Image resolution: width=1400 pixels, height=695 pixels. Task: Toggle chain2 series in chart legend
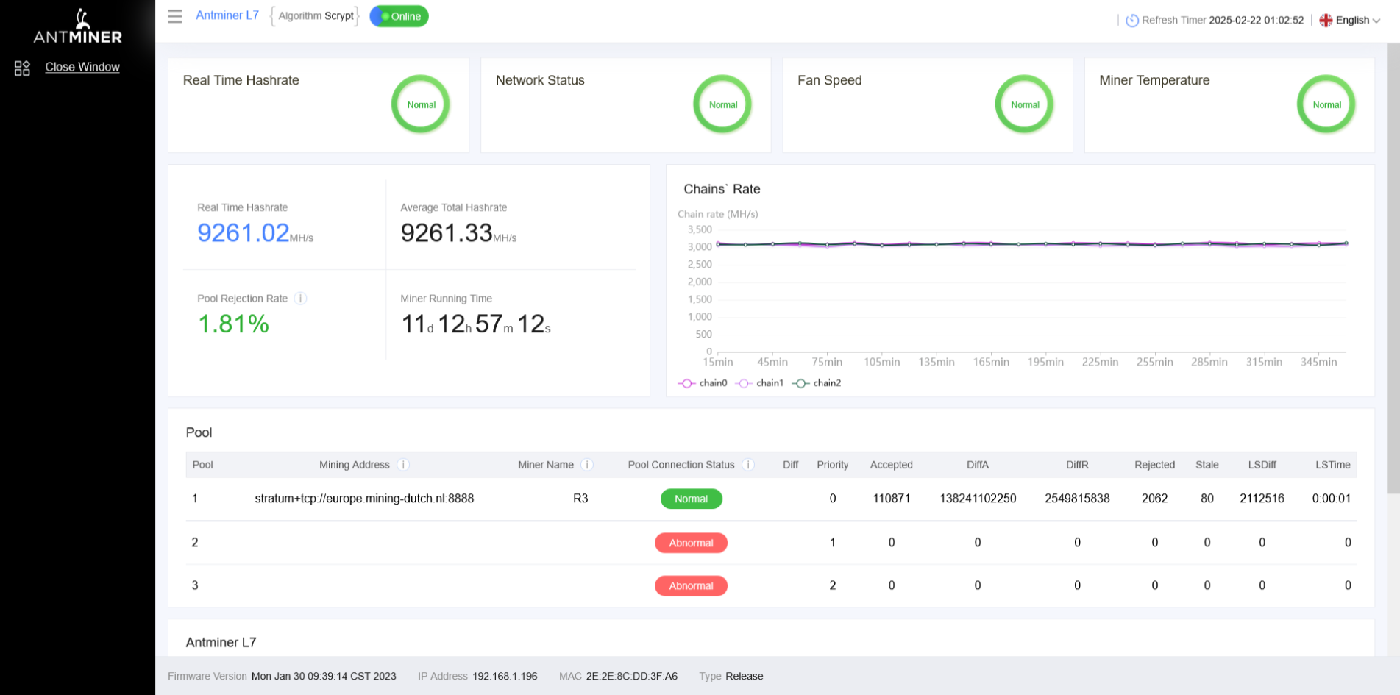click(817, 383)
